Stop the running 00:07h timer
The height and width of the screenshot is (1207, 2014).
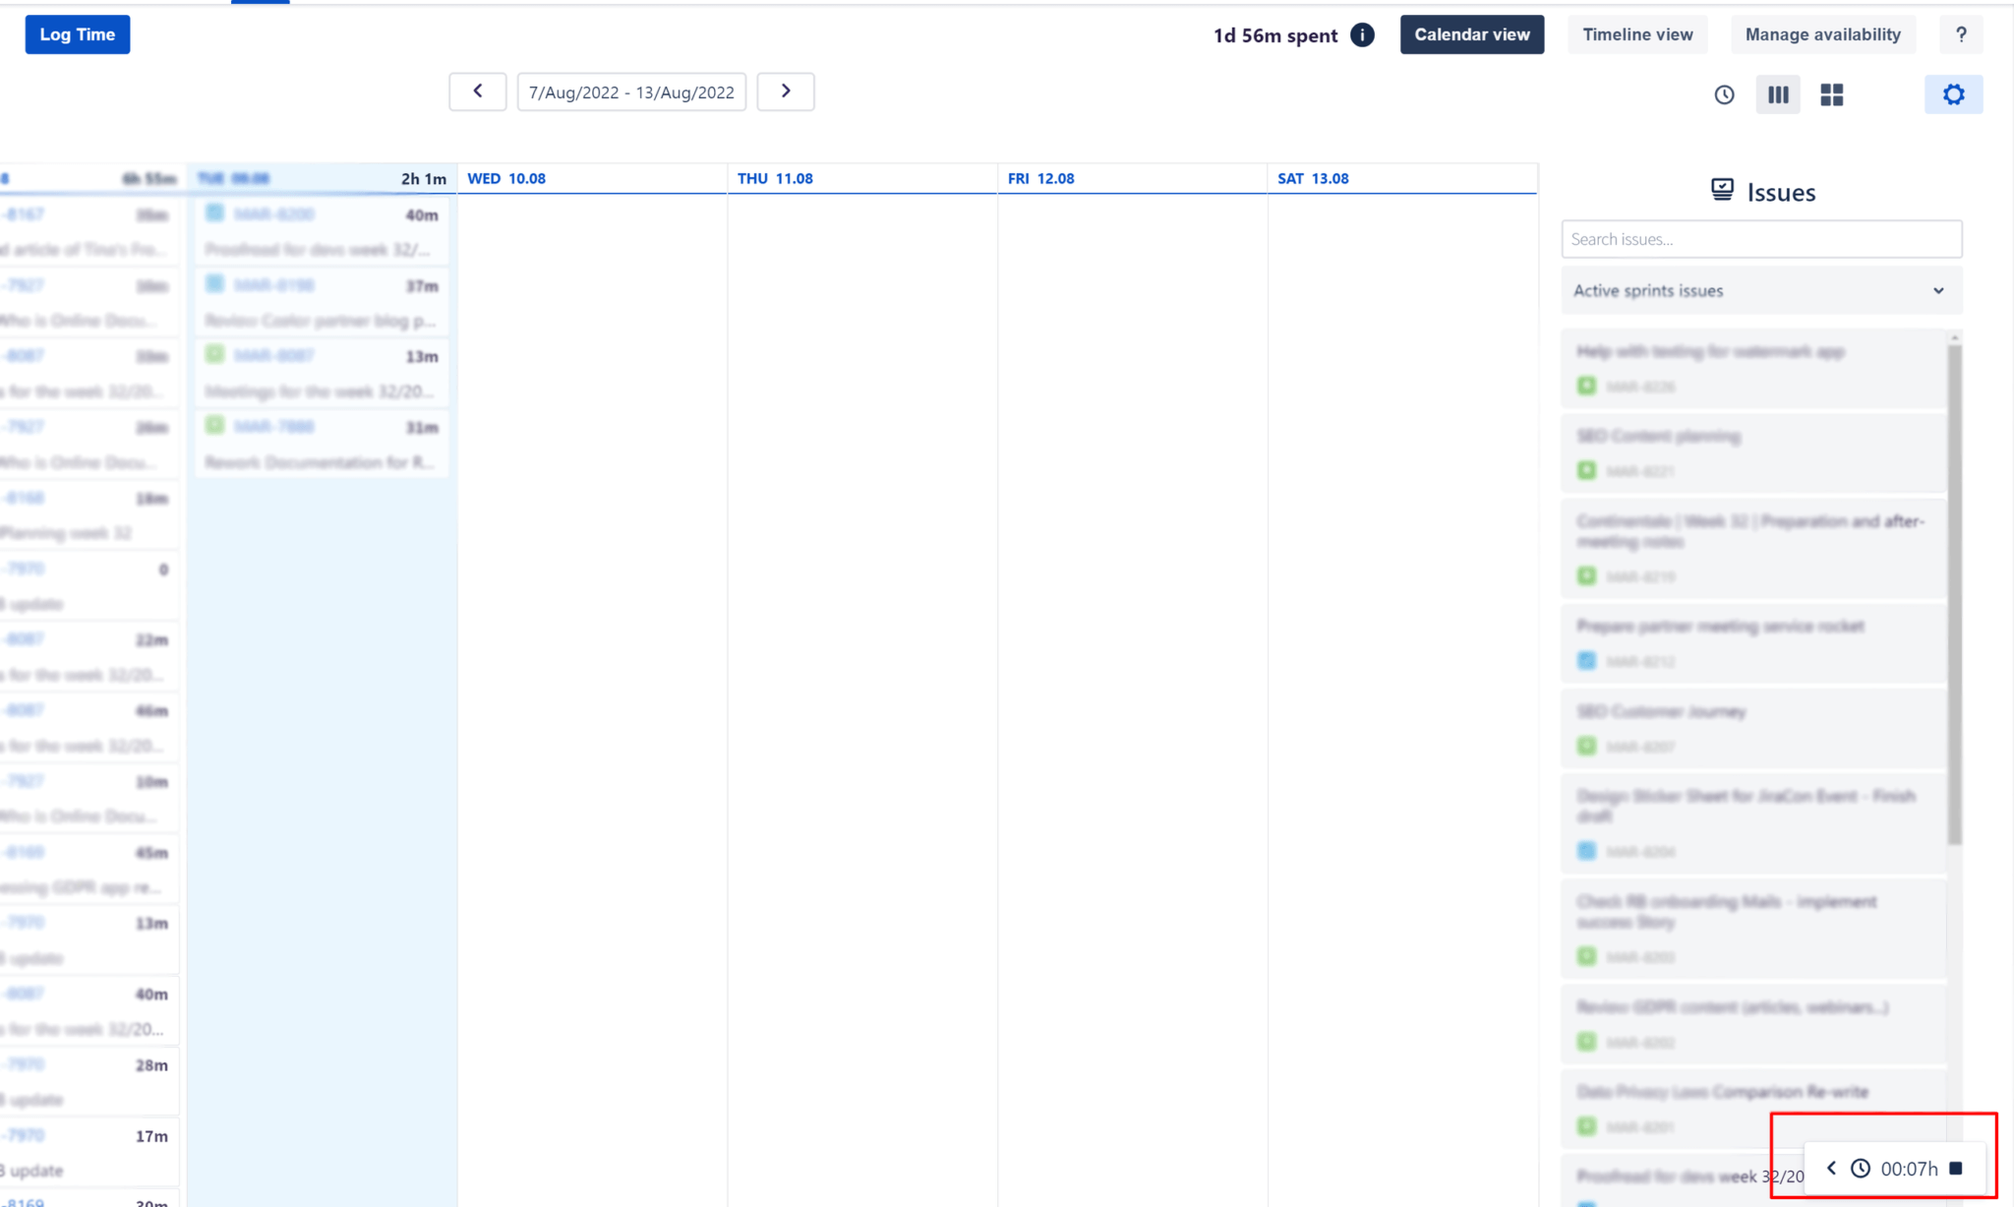(1955, 1169)
